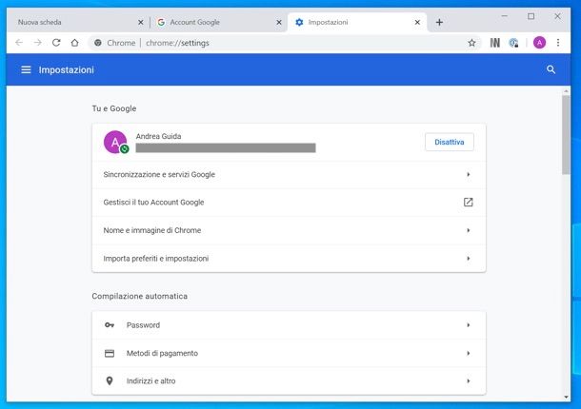Screen dimensions: 581x409
Task: Click Importa preferiti e impostazioni text
Action: point(155,259)
